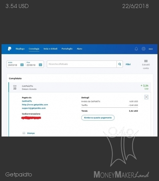Click the Stampa print link
This screenshot has height=181, width=159.
click(x=31, y=133)
